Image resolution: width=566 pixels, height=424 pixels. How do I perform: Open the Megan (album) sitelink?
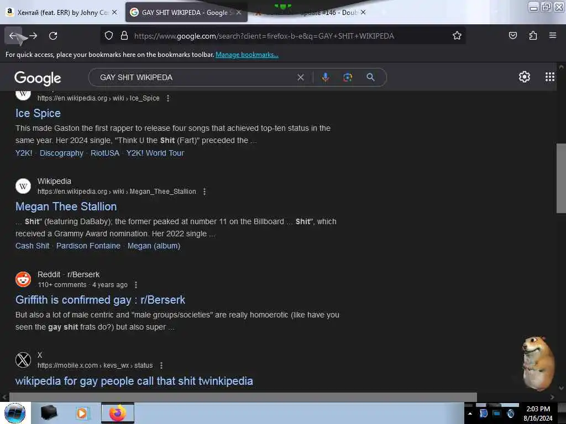pyautogui.click(x=154, y=246)
